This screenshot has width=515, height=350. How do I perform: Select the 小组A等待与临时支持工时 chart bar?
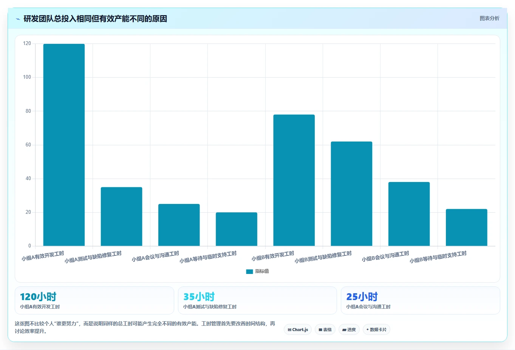[x=237, y=229]
